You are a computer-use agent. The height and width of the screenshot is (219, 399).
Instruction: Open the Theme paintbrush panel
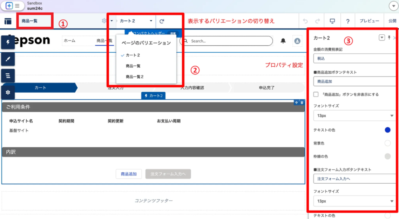(8, 59)
